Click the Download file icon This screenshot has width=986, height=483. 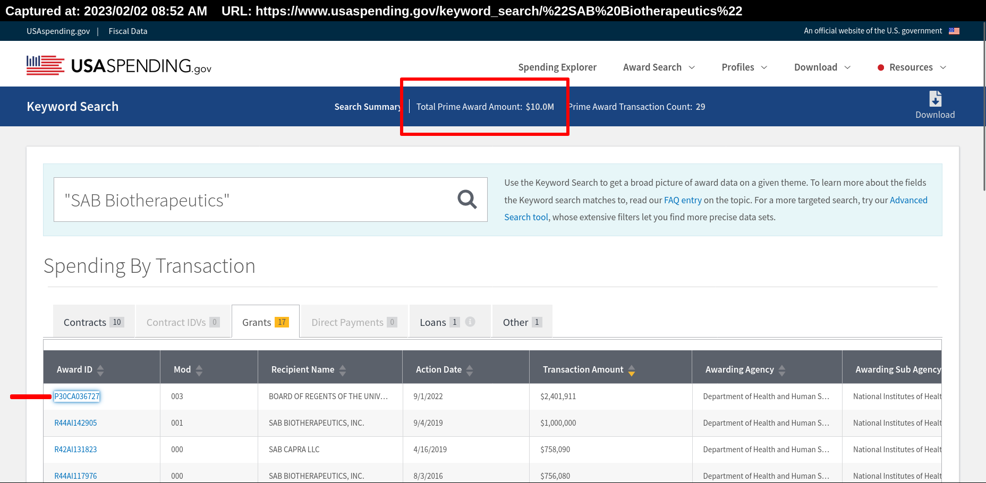pos(935,99)
